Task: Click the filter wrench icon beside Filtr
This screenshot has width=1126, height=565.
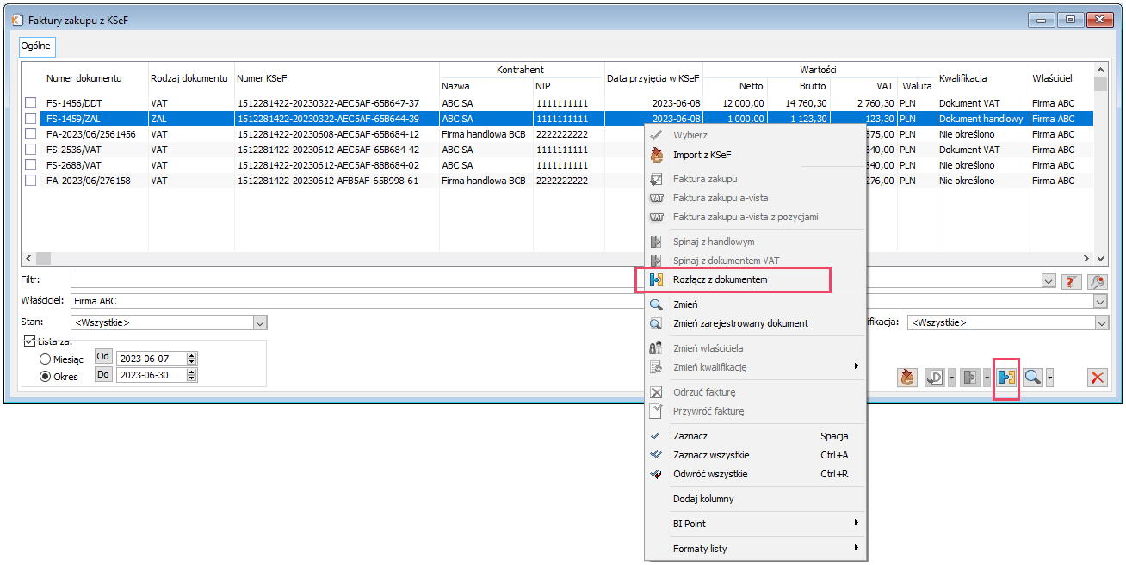Action: pyautogui.click(x=1097, y=281)
